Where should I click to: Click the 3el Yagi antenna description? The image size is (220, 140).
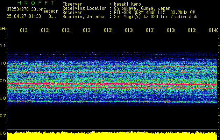point(156,17)
